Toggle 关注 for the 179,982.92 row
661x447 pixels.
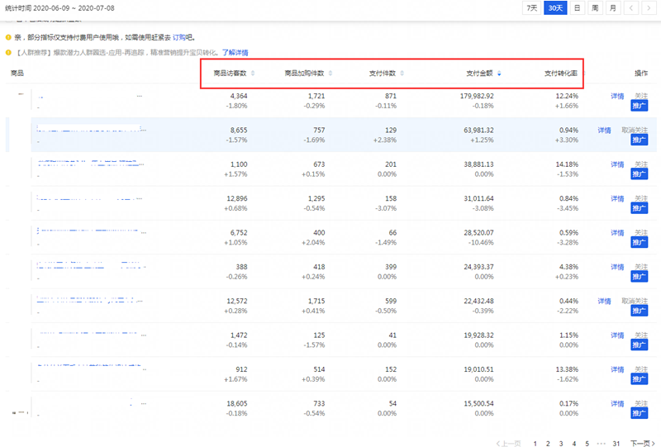(641, 96)
